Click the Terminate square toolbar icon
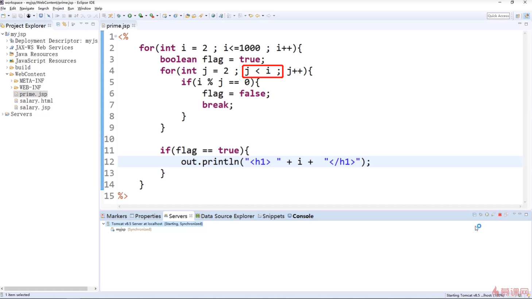The width and height of the screenshot is (532, 299). click(70, 16)
